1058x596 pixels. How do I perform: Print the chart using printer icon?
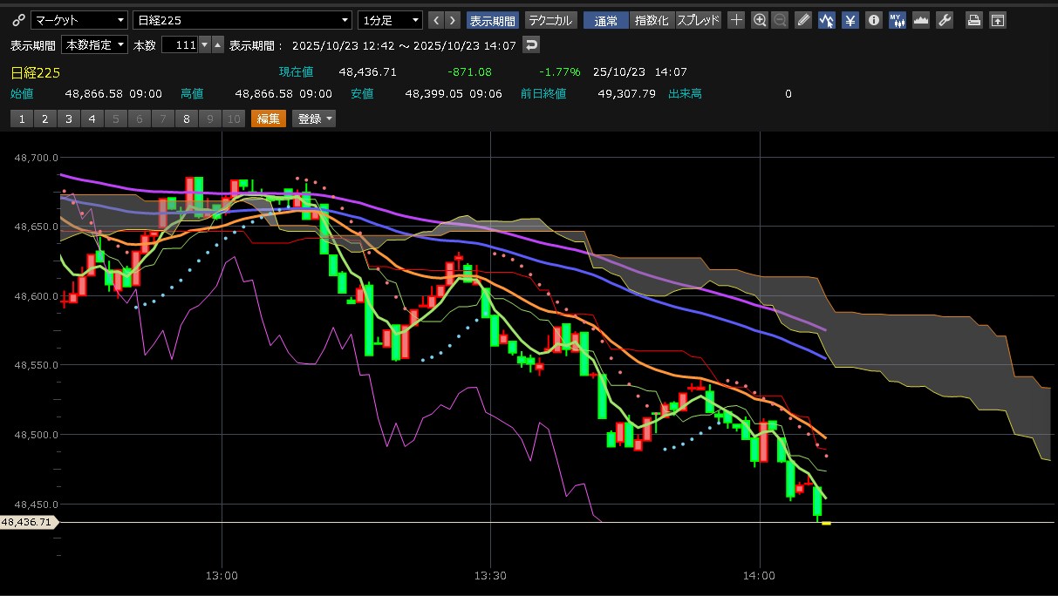click(x=974, y=20)
